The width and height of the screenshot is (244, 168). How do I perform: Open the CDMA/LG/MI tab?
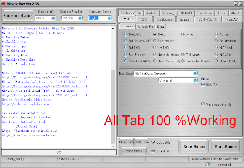point(207,19)
